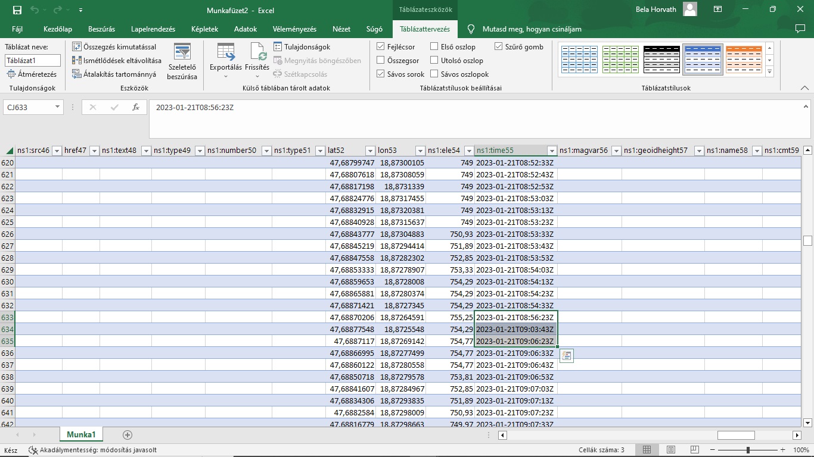Click Ismétlődések eltávolítása
The height and width of the screenshot is (457, 814).
tap(117, 60)
